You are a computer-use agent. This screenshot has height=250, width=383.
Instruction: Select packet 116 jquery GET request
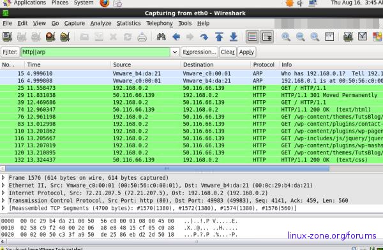[x=191, y=138]
